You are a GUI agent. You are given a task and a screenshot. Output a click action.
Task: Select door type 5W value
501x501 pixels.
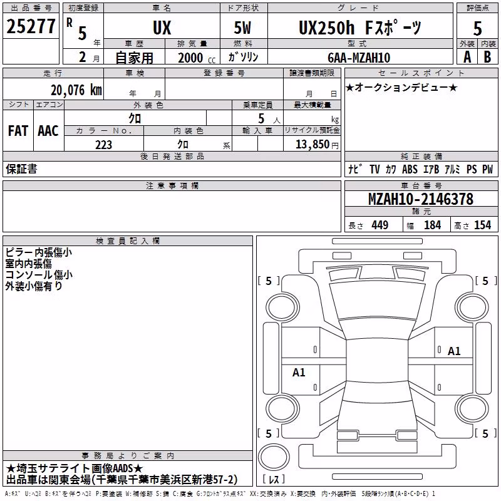(x=242, y=28)
